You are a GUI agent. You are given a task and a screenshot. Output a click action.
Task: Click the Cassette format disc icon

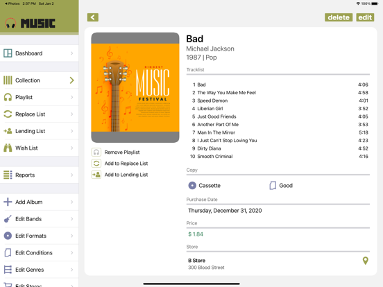(x=192, y=186)
